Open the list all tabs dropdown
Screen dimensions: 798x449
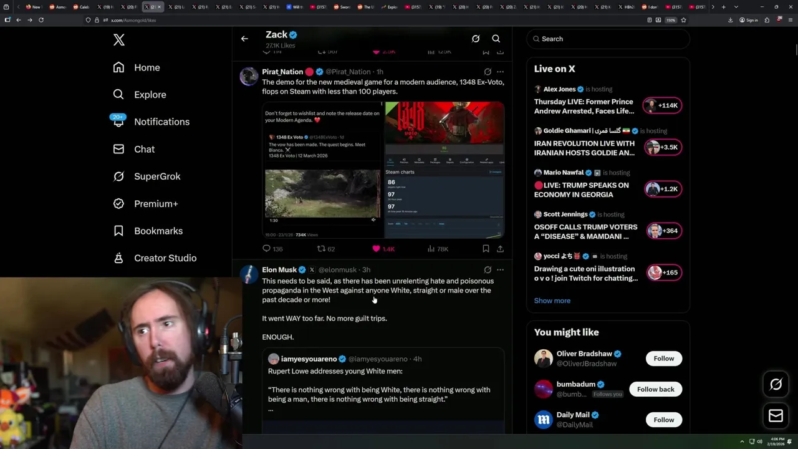pyautogui.click(x=736, y=7)
